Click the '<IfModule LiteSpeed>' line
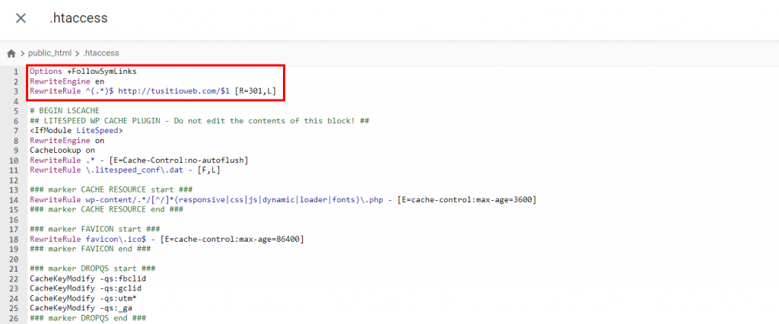 [x=76, y=131]
